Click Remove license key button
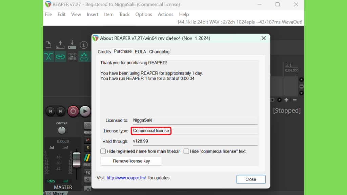 pyautogui.click(x=131, y=161)
